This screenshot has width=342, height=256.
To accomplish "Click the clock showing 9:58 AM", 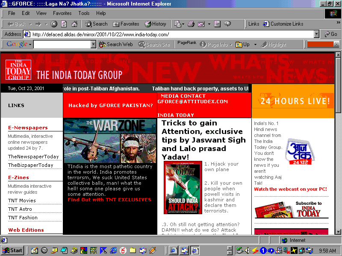I will coord(327,251).
